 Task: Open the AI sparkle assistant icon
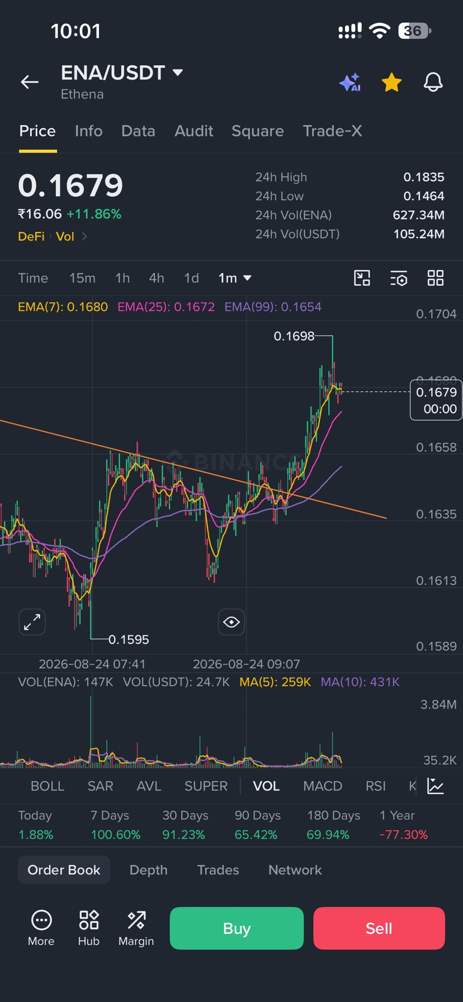pos(350,83)
